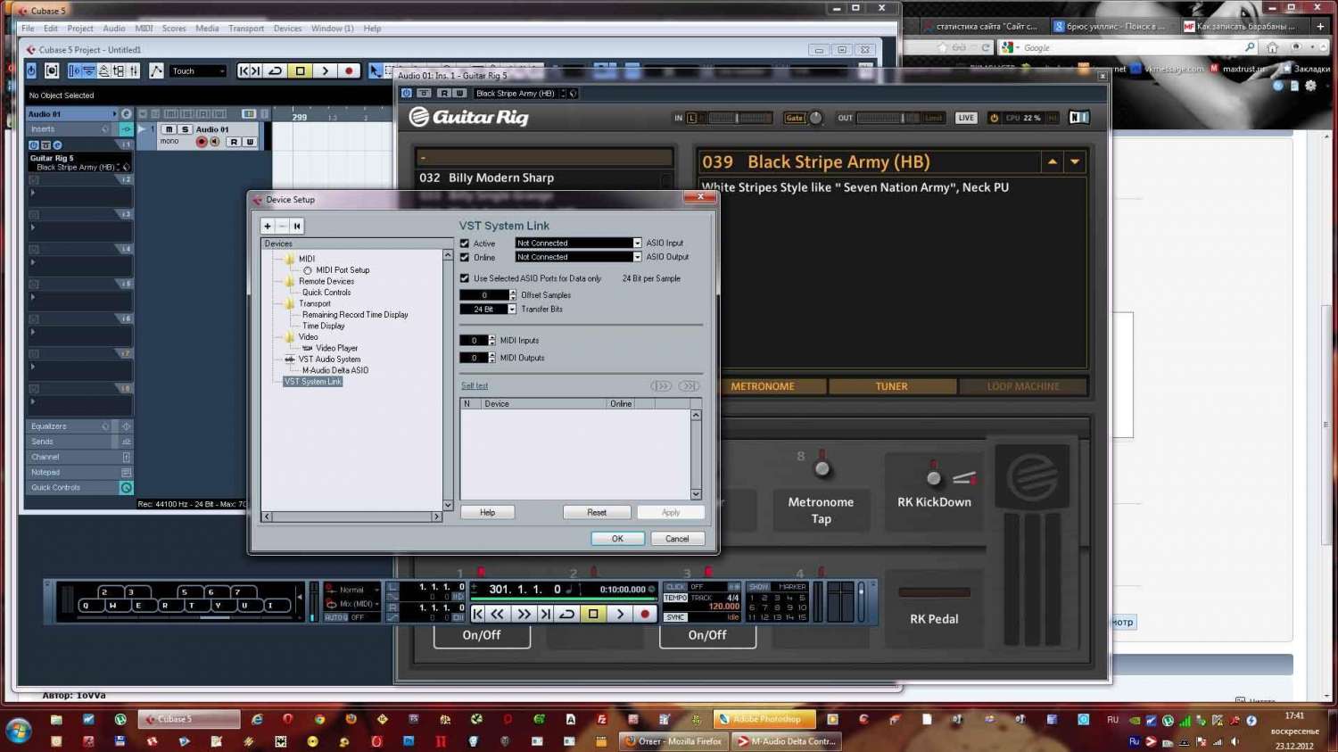Screen dimensions: 1338x752
Task: Click the Cycle loop button in the top toolbar
Action: click(276, 70)
